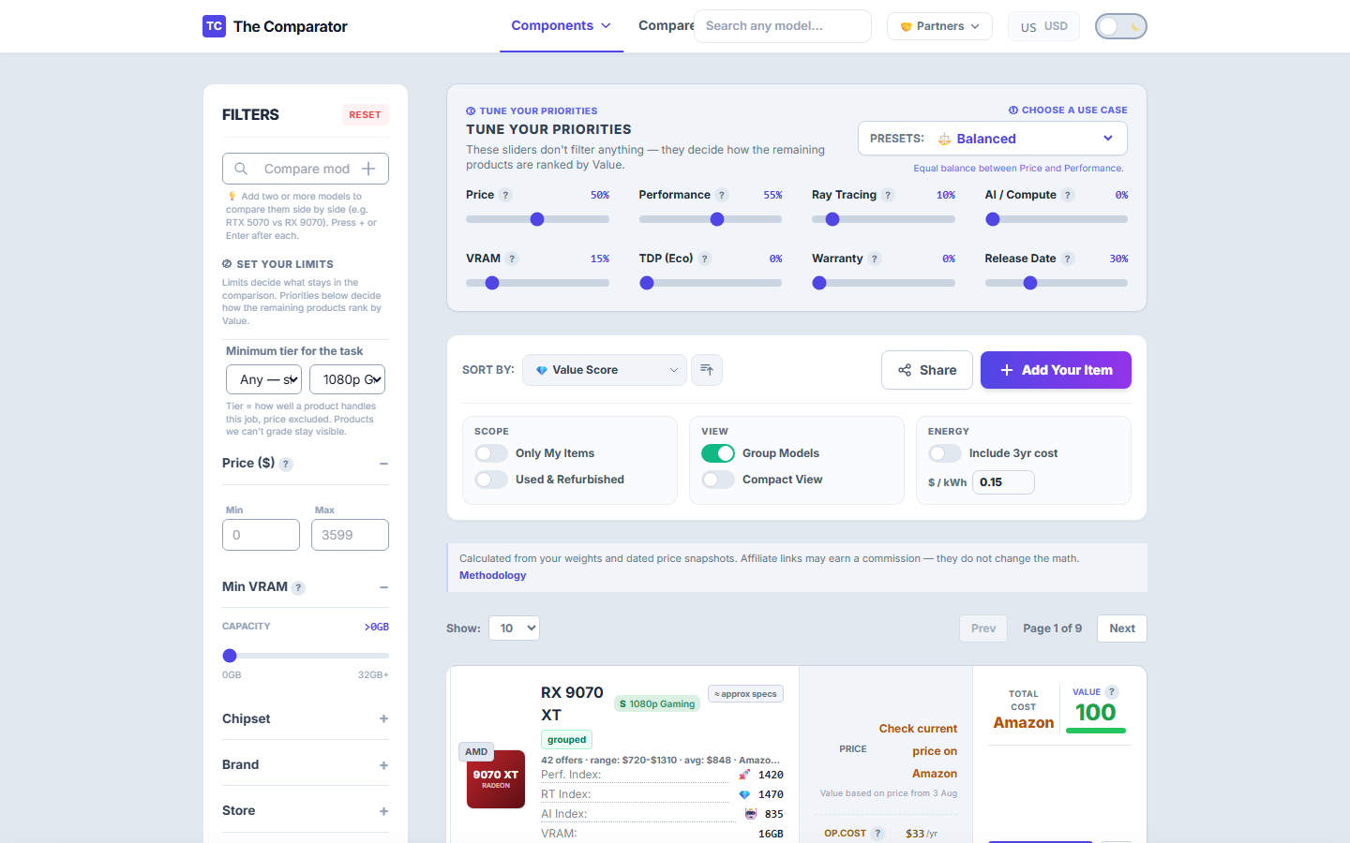This screenshot has height=843, width=1350.
Task: Click the Share button
Action: 927,370
